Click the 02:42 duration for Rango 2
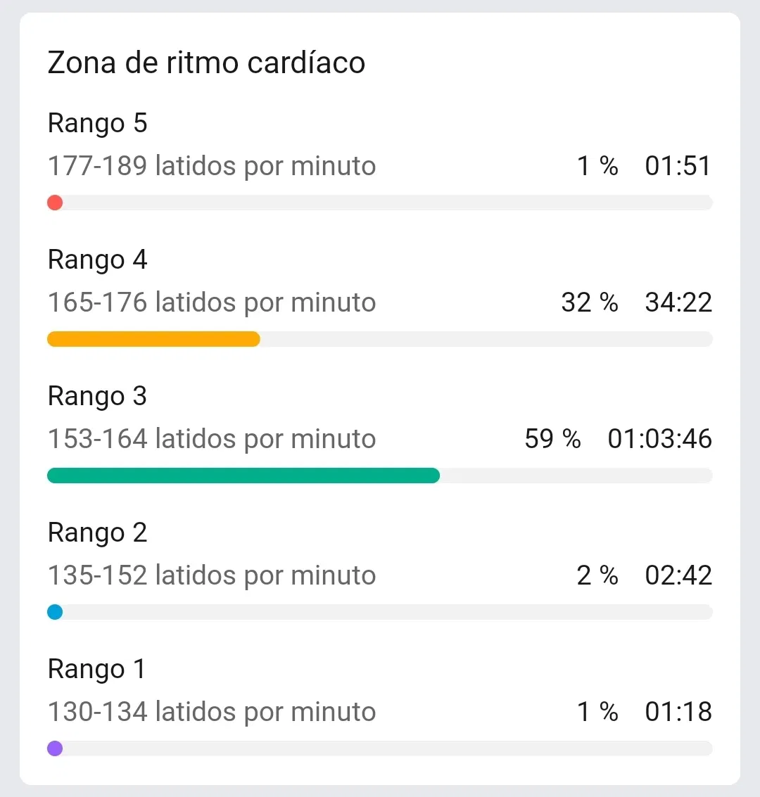This screenshot has height=797, width=760. tap(678, 575)
